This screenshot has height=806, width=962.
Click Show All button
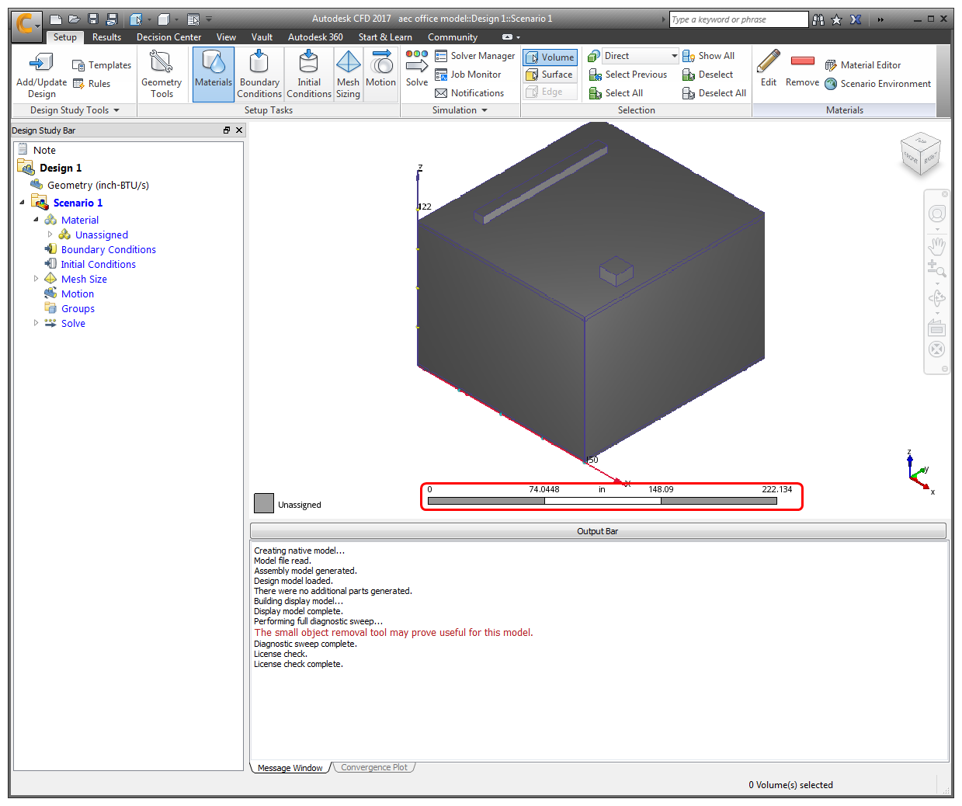708,56
